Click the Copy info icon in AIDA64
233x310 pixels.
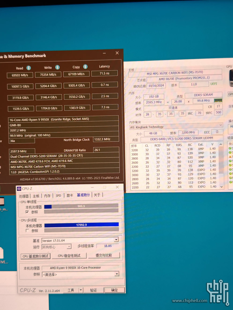[85, 67]
